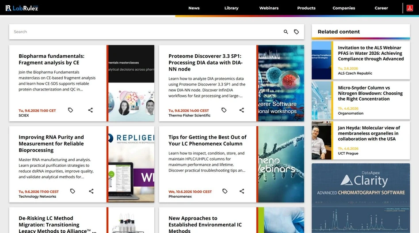Share the LC Phenomenex Column webinar
Viewport: 419px width, 233px height.
(242, 191)
